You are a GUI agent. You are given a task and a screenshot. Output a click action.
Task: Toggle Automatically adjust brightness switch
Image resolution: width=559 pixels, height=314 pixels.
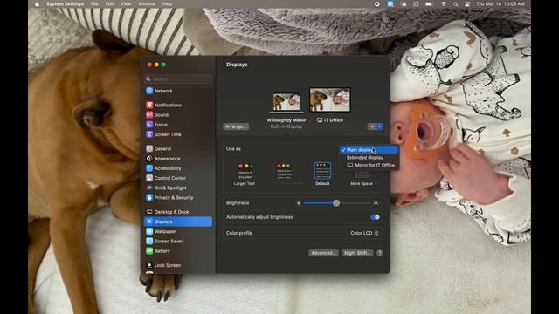(375, 217)
